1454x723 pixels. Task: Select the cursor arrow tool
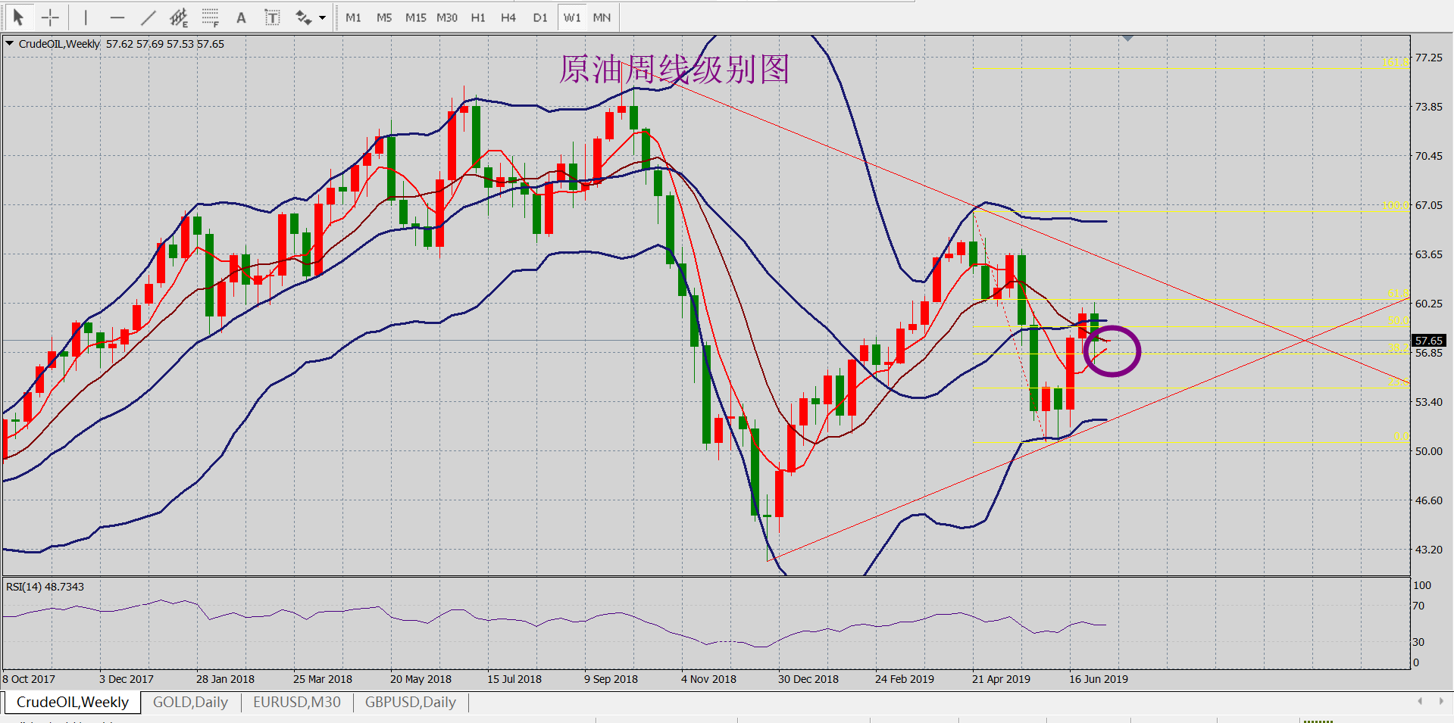(19, 17)
